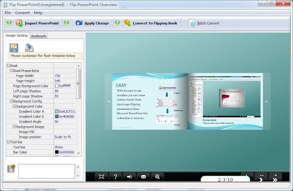Toggle fullscreen in the preview toolbar
This screenshot has width=293, height=191.
click(102, 177)
